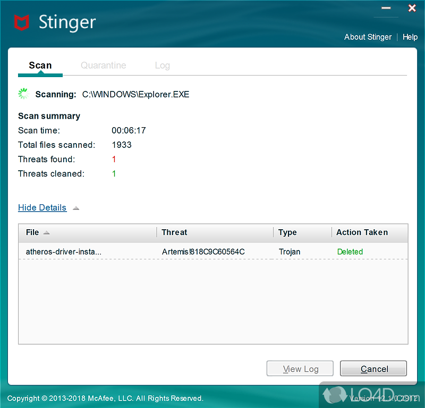Click the Artemis!818C9C60564C threat cell

pos(203,252)
